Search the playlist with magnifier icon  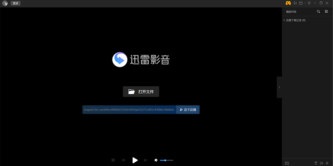coord(318,12)
